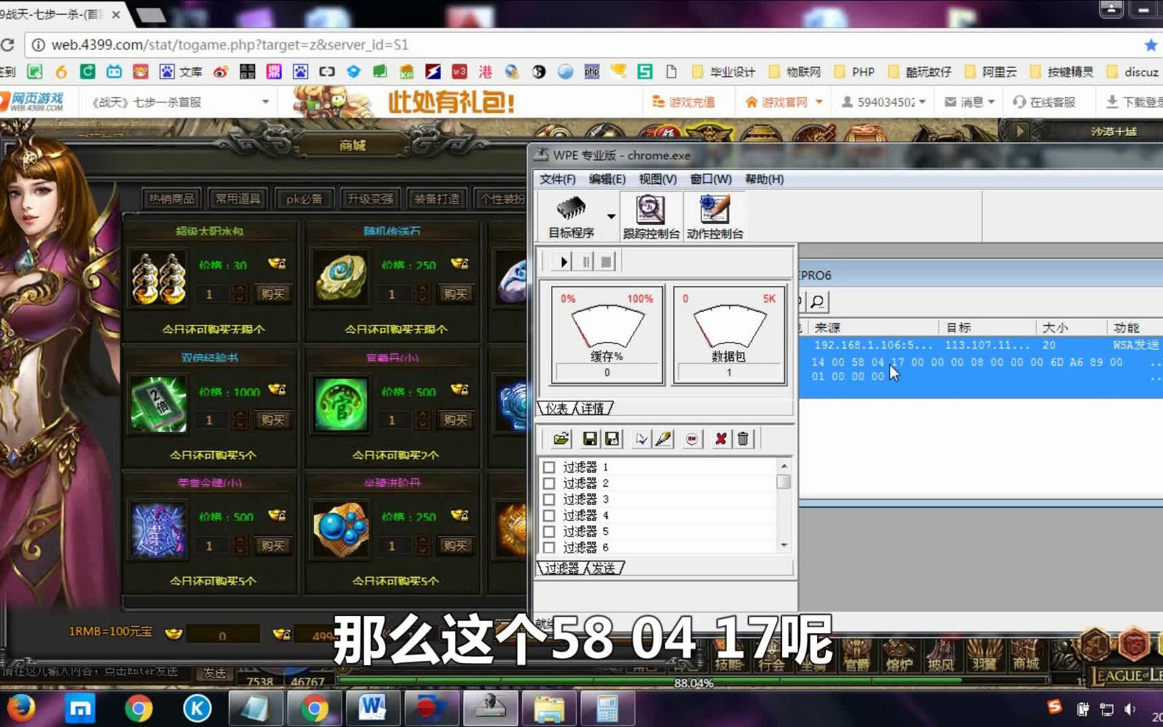The image size is (1163, 727).
Task: Enable checkbox for 过滤器 2
Action: click(549, 483)
